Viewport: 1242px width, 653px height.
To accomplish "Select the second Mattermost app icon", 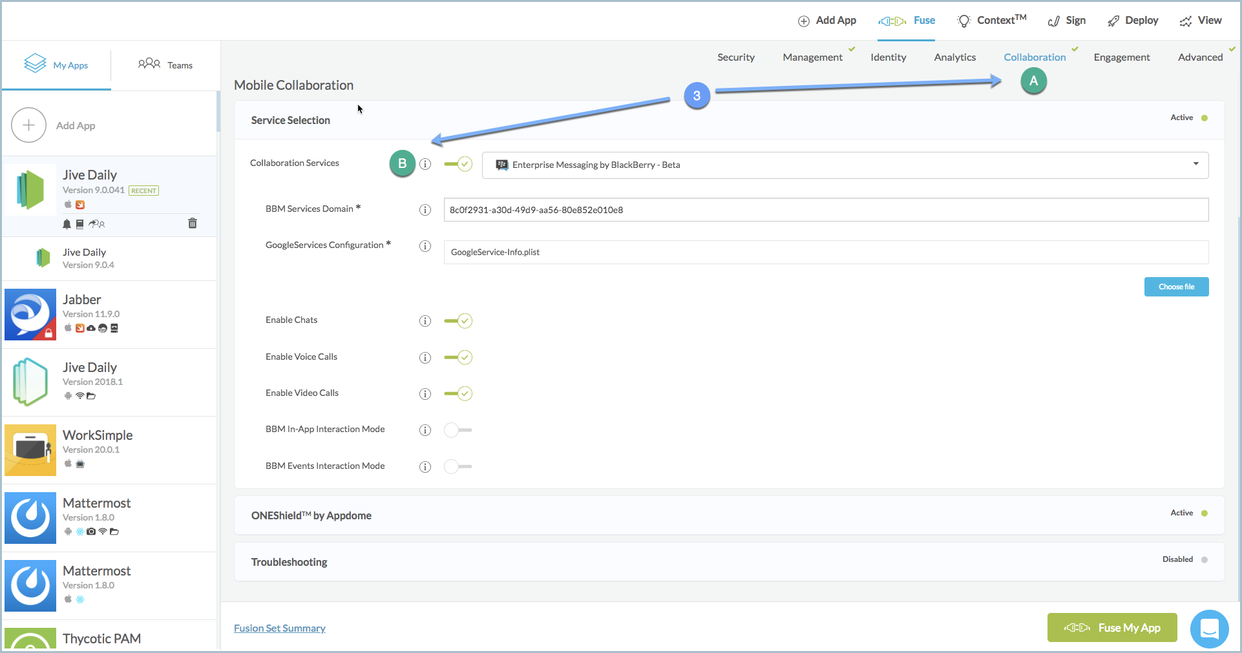I will pos(30,586).
